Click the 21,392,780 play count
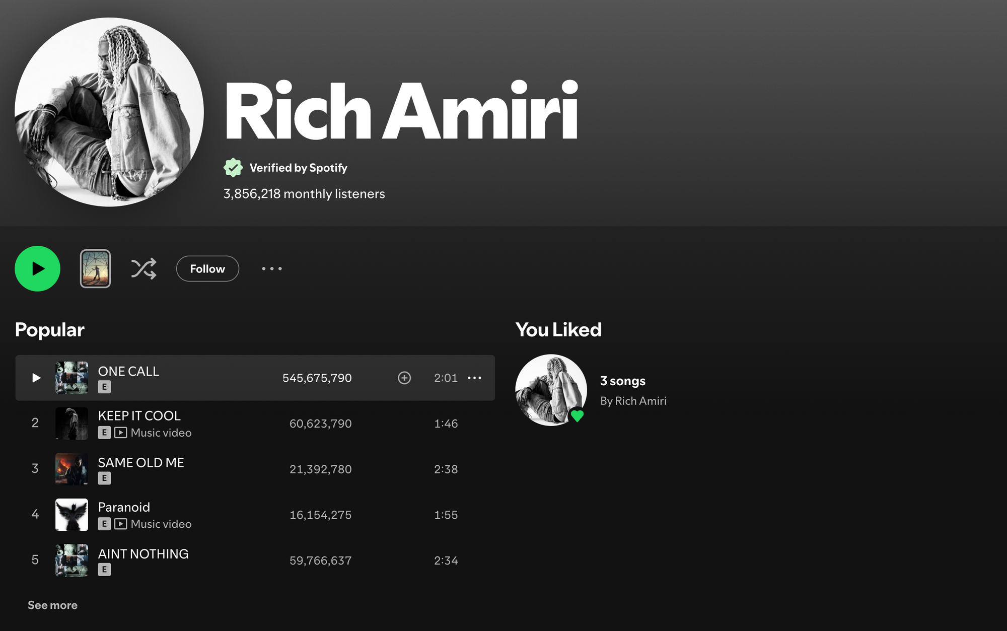This screenshot has height=631, width=1007. coord(321,469)
